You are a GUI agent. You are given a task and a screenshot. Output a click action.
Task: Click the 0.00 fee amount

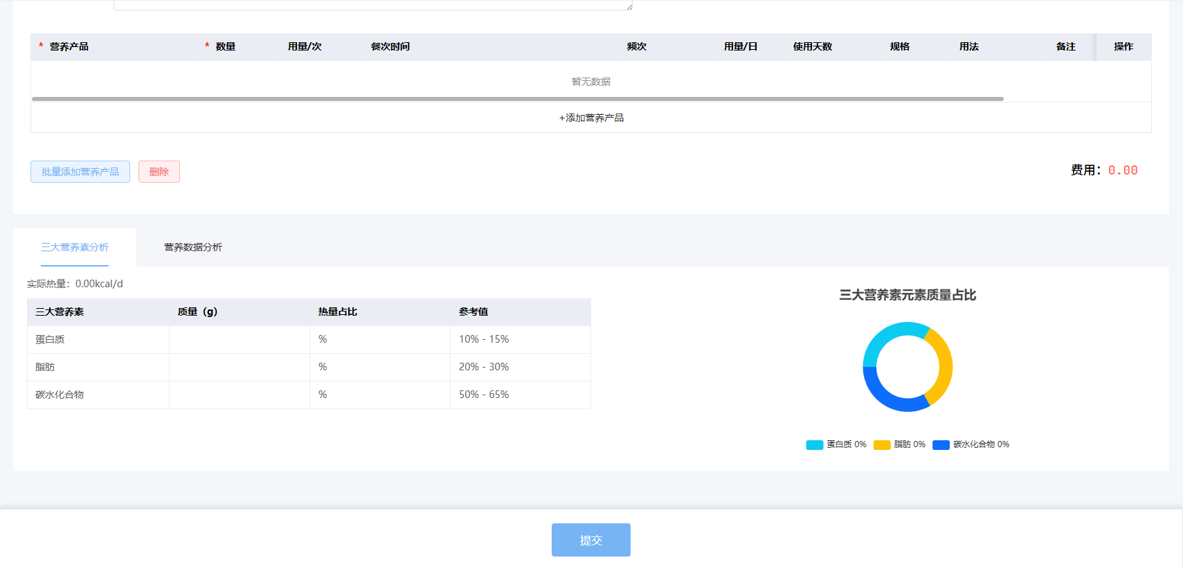tap(1122, 170)
